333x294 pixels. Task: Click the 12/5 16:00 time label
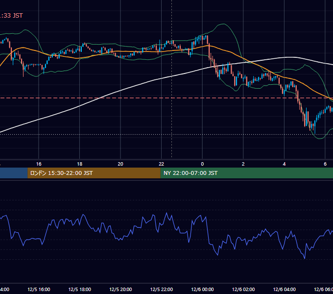click(x=39, y=289)
